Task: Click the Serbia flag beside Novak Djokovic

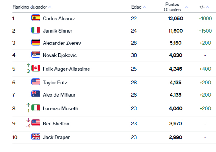Action: 36,55
